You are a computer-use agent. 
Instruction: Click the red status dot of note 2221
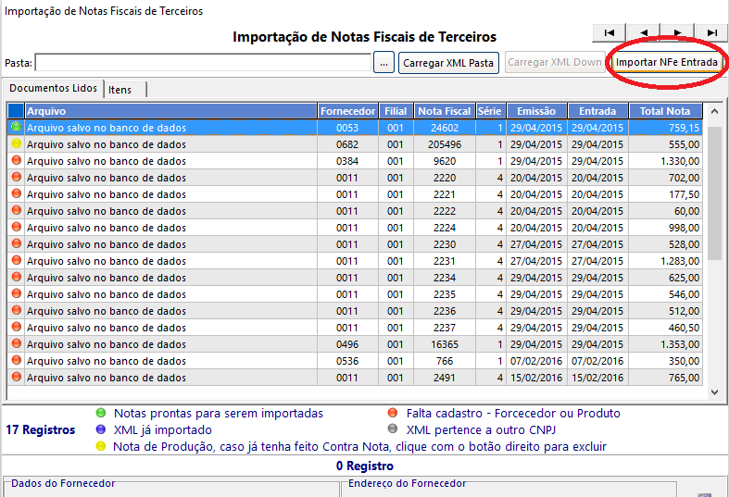click(x=17, y=193)
